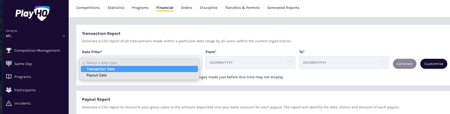The width and height of the screenshot is (450, 114).
Task: Open the From date calendar icon
Action: pyautogui.click(x=290, y=63)
